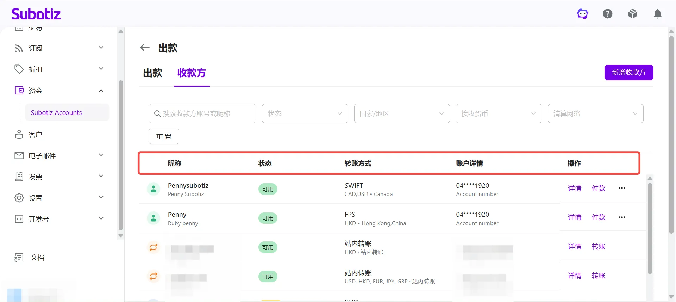This screenshot has width=676, height=302.
Task: Open the 接收货币 filter dropdown
Action: pos(499,113)
